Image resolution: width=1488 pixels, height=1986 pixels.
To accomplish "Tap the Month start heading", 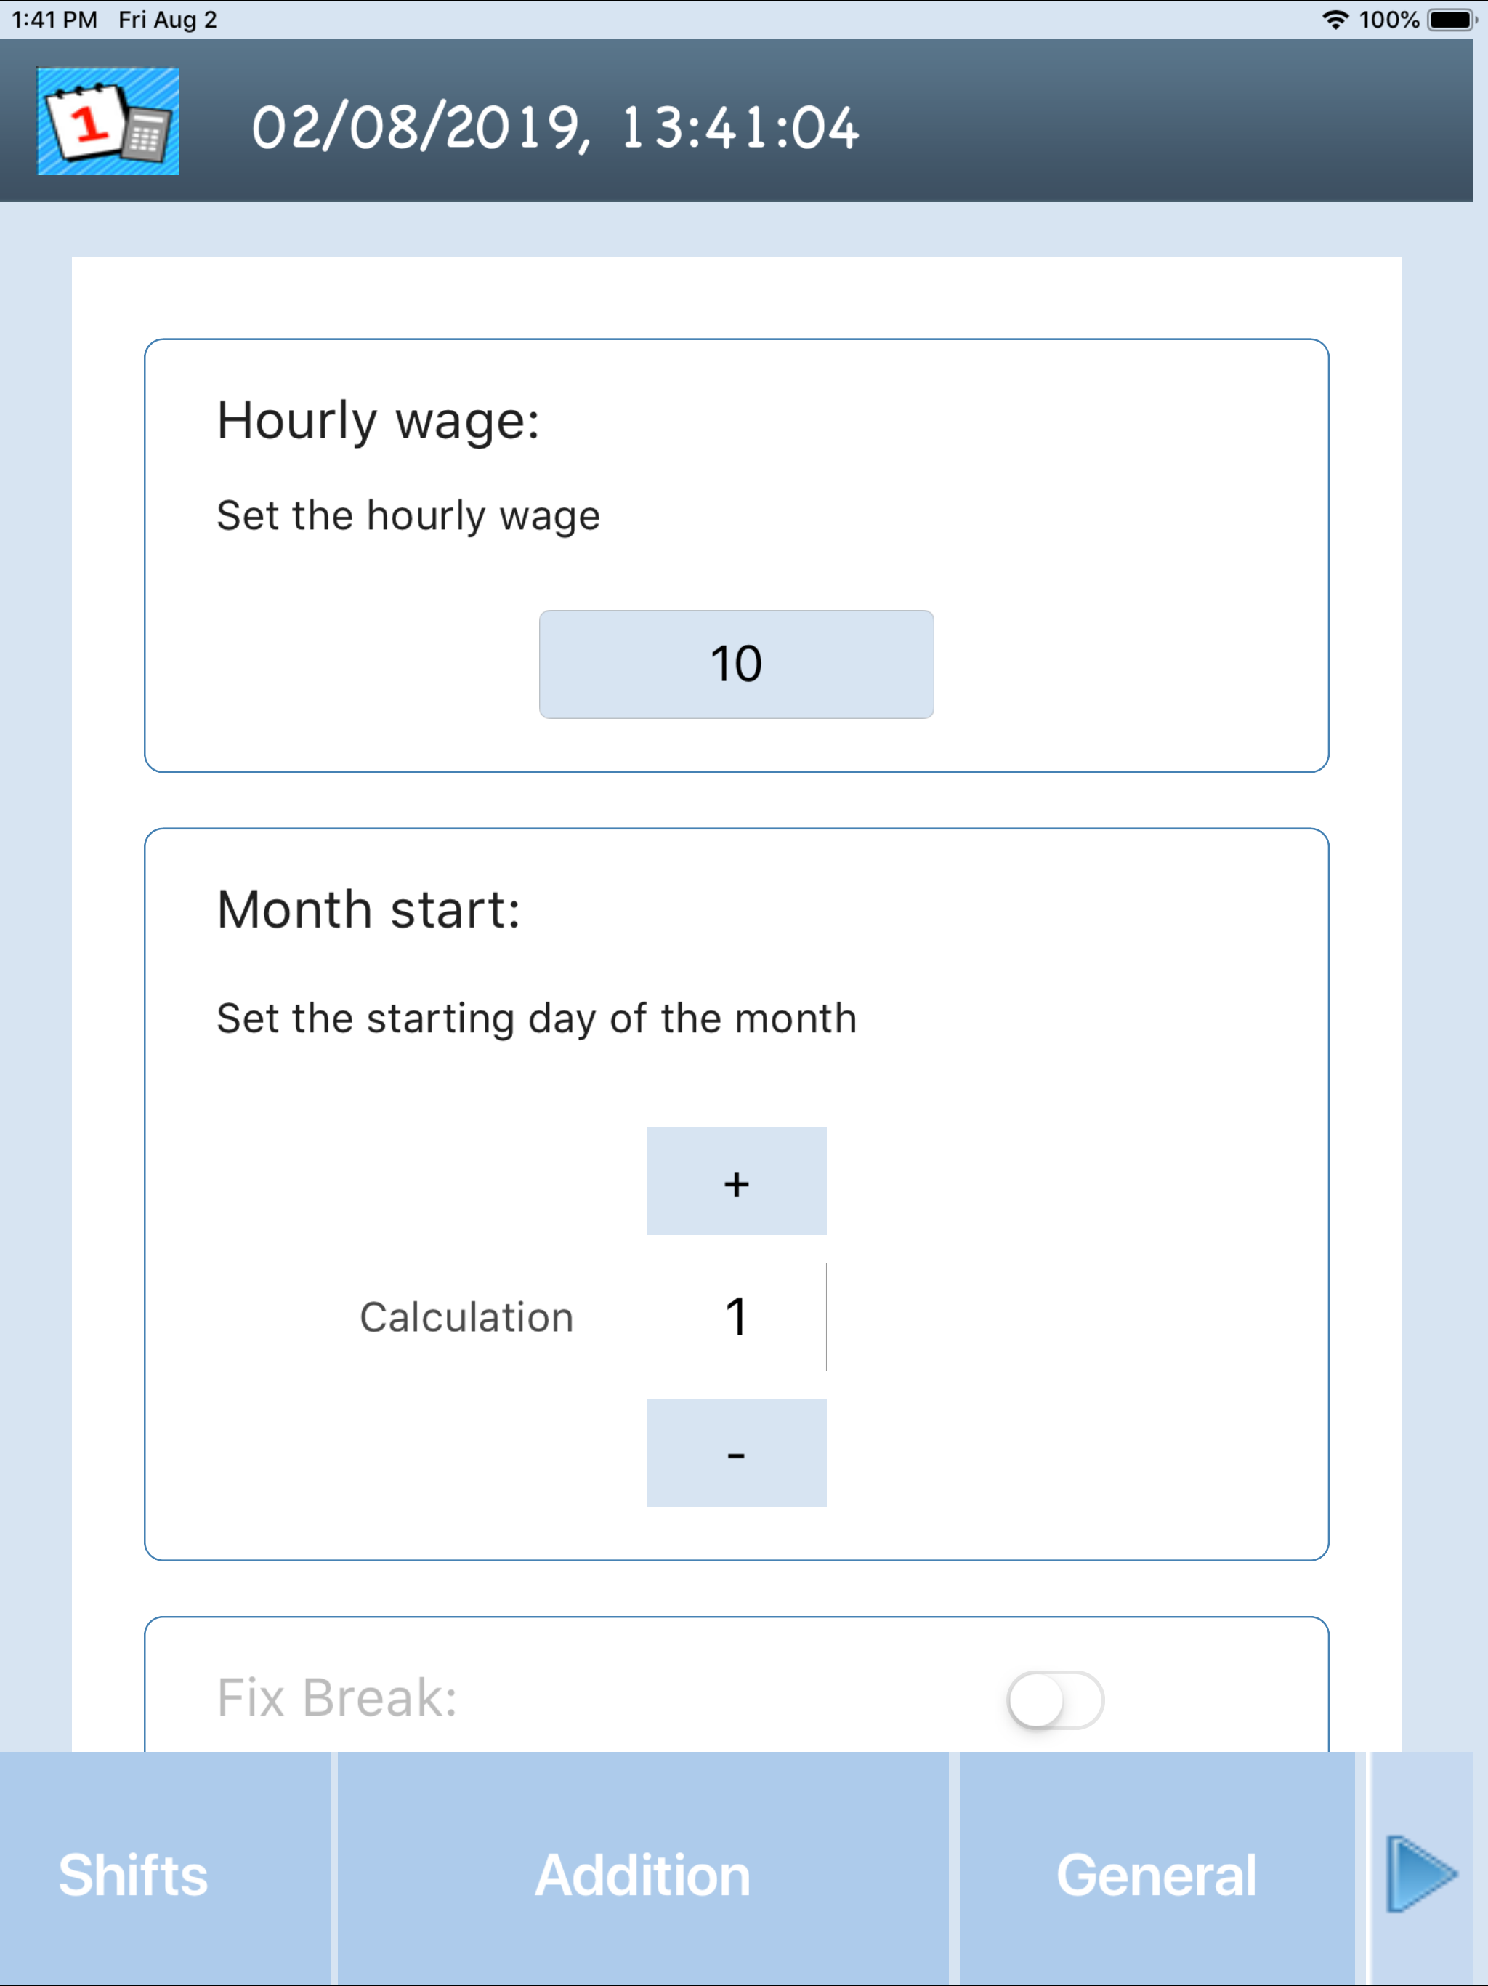I will coord(368,909).
